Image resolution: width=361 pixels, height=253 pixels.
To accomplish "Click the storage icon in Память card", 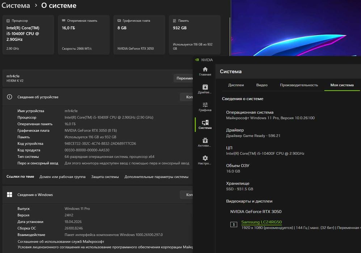I will [175, 21].
